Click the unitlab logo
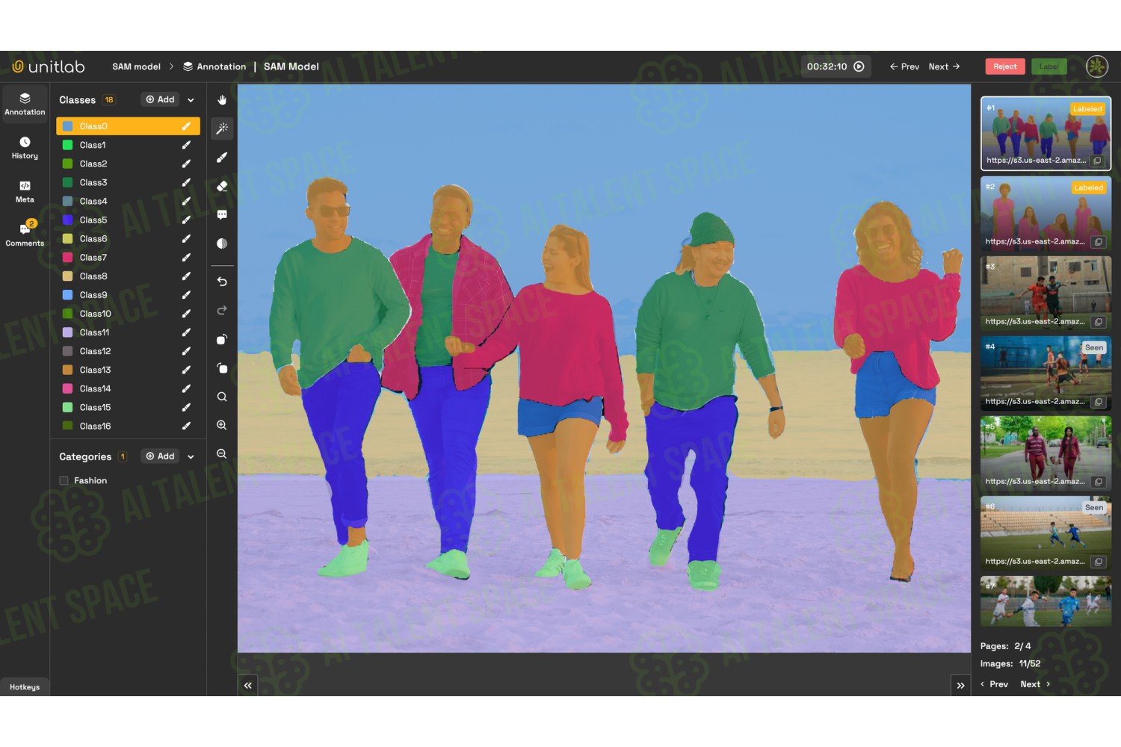This screenshot has width=1121, height=747. click(x=49, y=66)
